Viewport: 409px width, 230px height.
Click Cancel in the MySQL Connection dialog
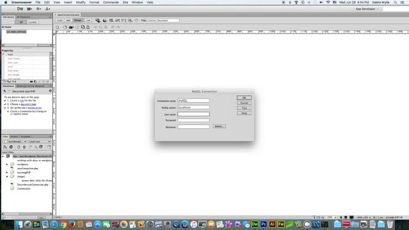pyautogui.click(x=244, y=103)
